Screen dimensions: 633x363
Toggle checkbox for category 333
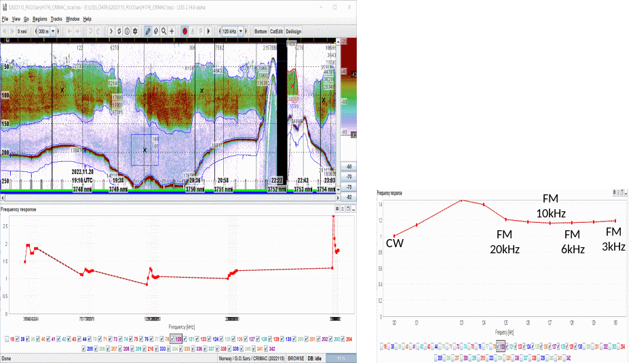click(x=157, y=349)
